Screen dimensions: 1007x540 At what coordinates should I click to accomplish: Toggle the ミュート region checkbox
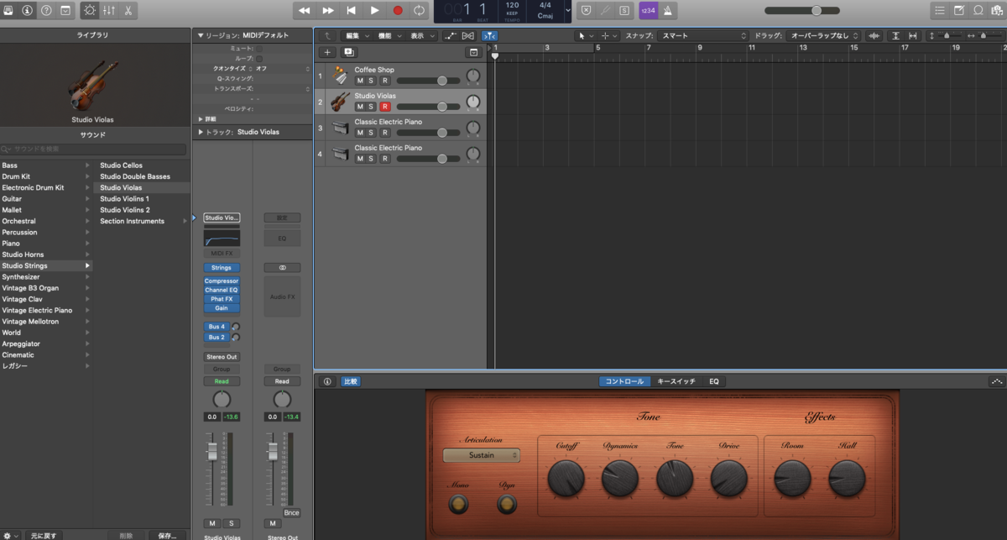[x=258, y=49]
